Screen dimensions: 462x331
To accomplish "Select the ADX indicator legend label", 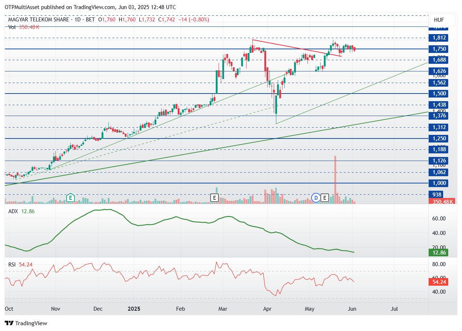I will pos(13,211).
